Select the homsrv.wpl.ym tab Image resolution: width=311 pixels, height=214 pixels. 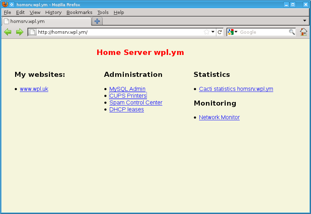[x=46, y=21]
